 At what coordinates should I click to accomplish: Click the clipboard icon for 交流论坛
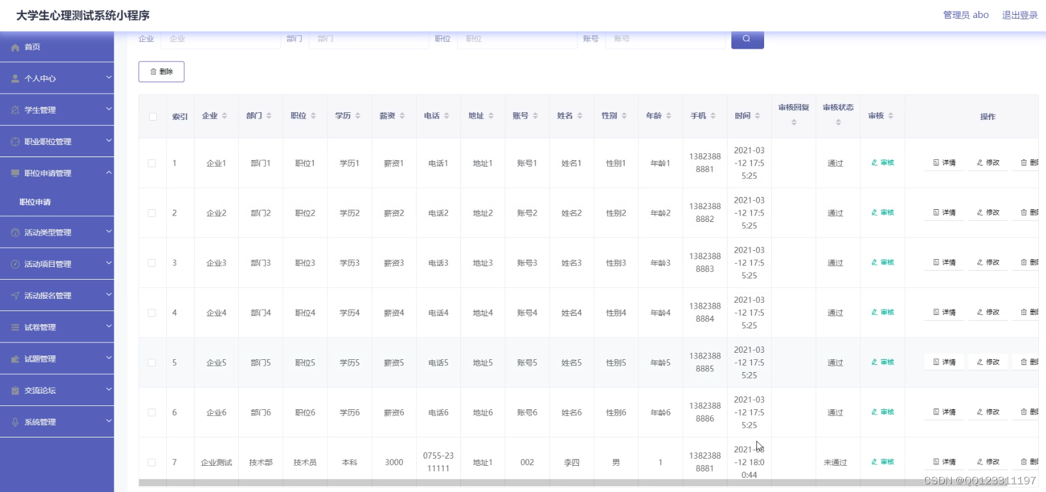pos(15,391)
